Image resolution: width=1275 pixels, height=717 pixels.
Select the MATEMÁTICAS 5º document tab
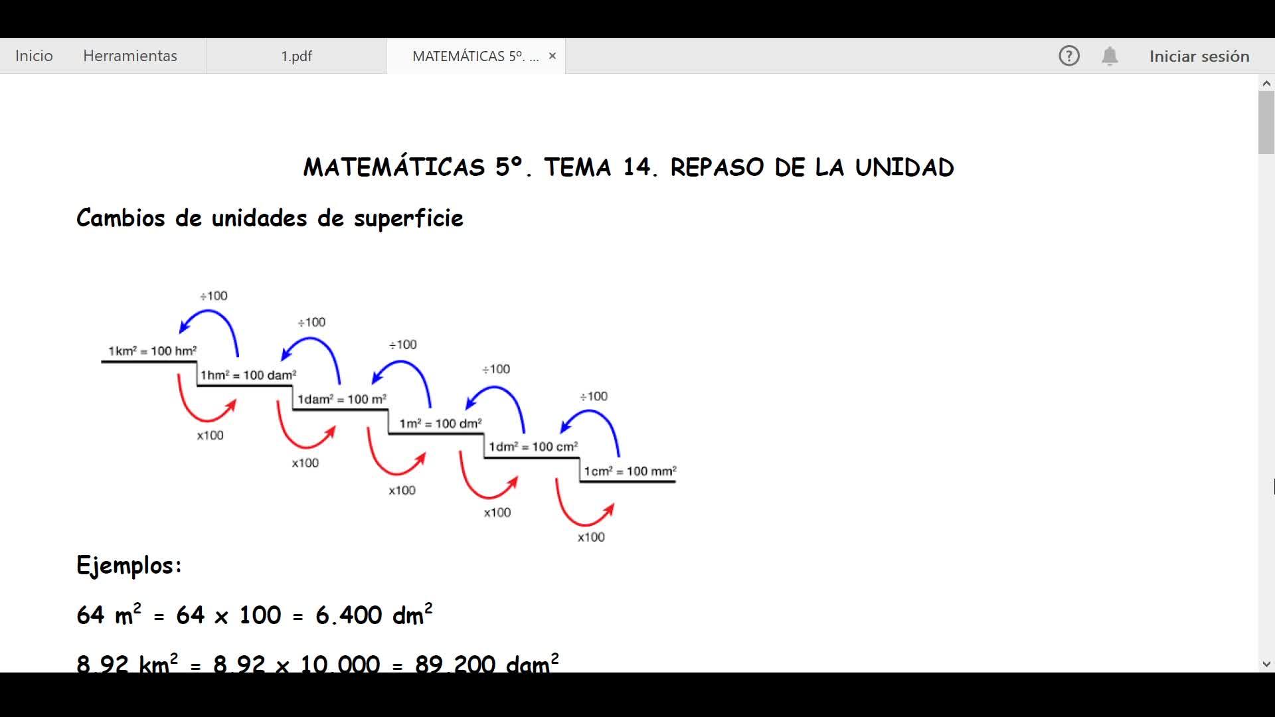tap(475, 56)
